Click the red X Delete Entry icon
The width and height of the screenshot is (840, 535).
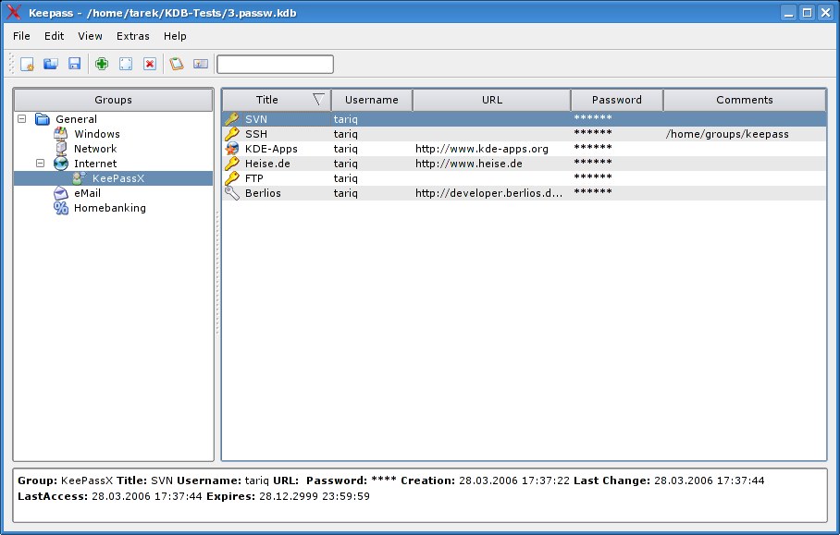click(x=150, y=64)
